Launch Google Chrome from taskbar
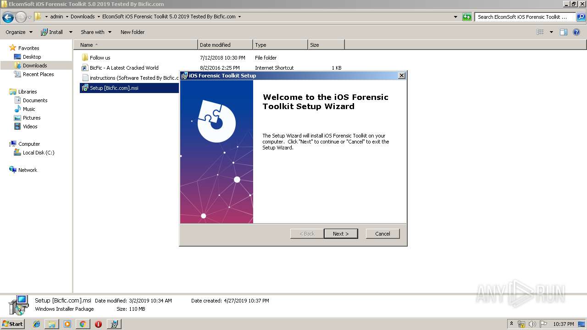Image resolution: width=587 pixels, height=330 pixels. pyautogui.click(x=83, y=324)
